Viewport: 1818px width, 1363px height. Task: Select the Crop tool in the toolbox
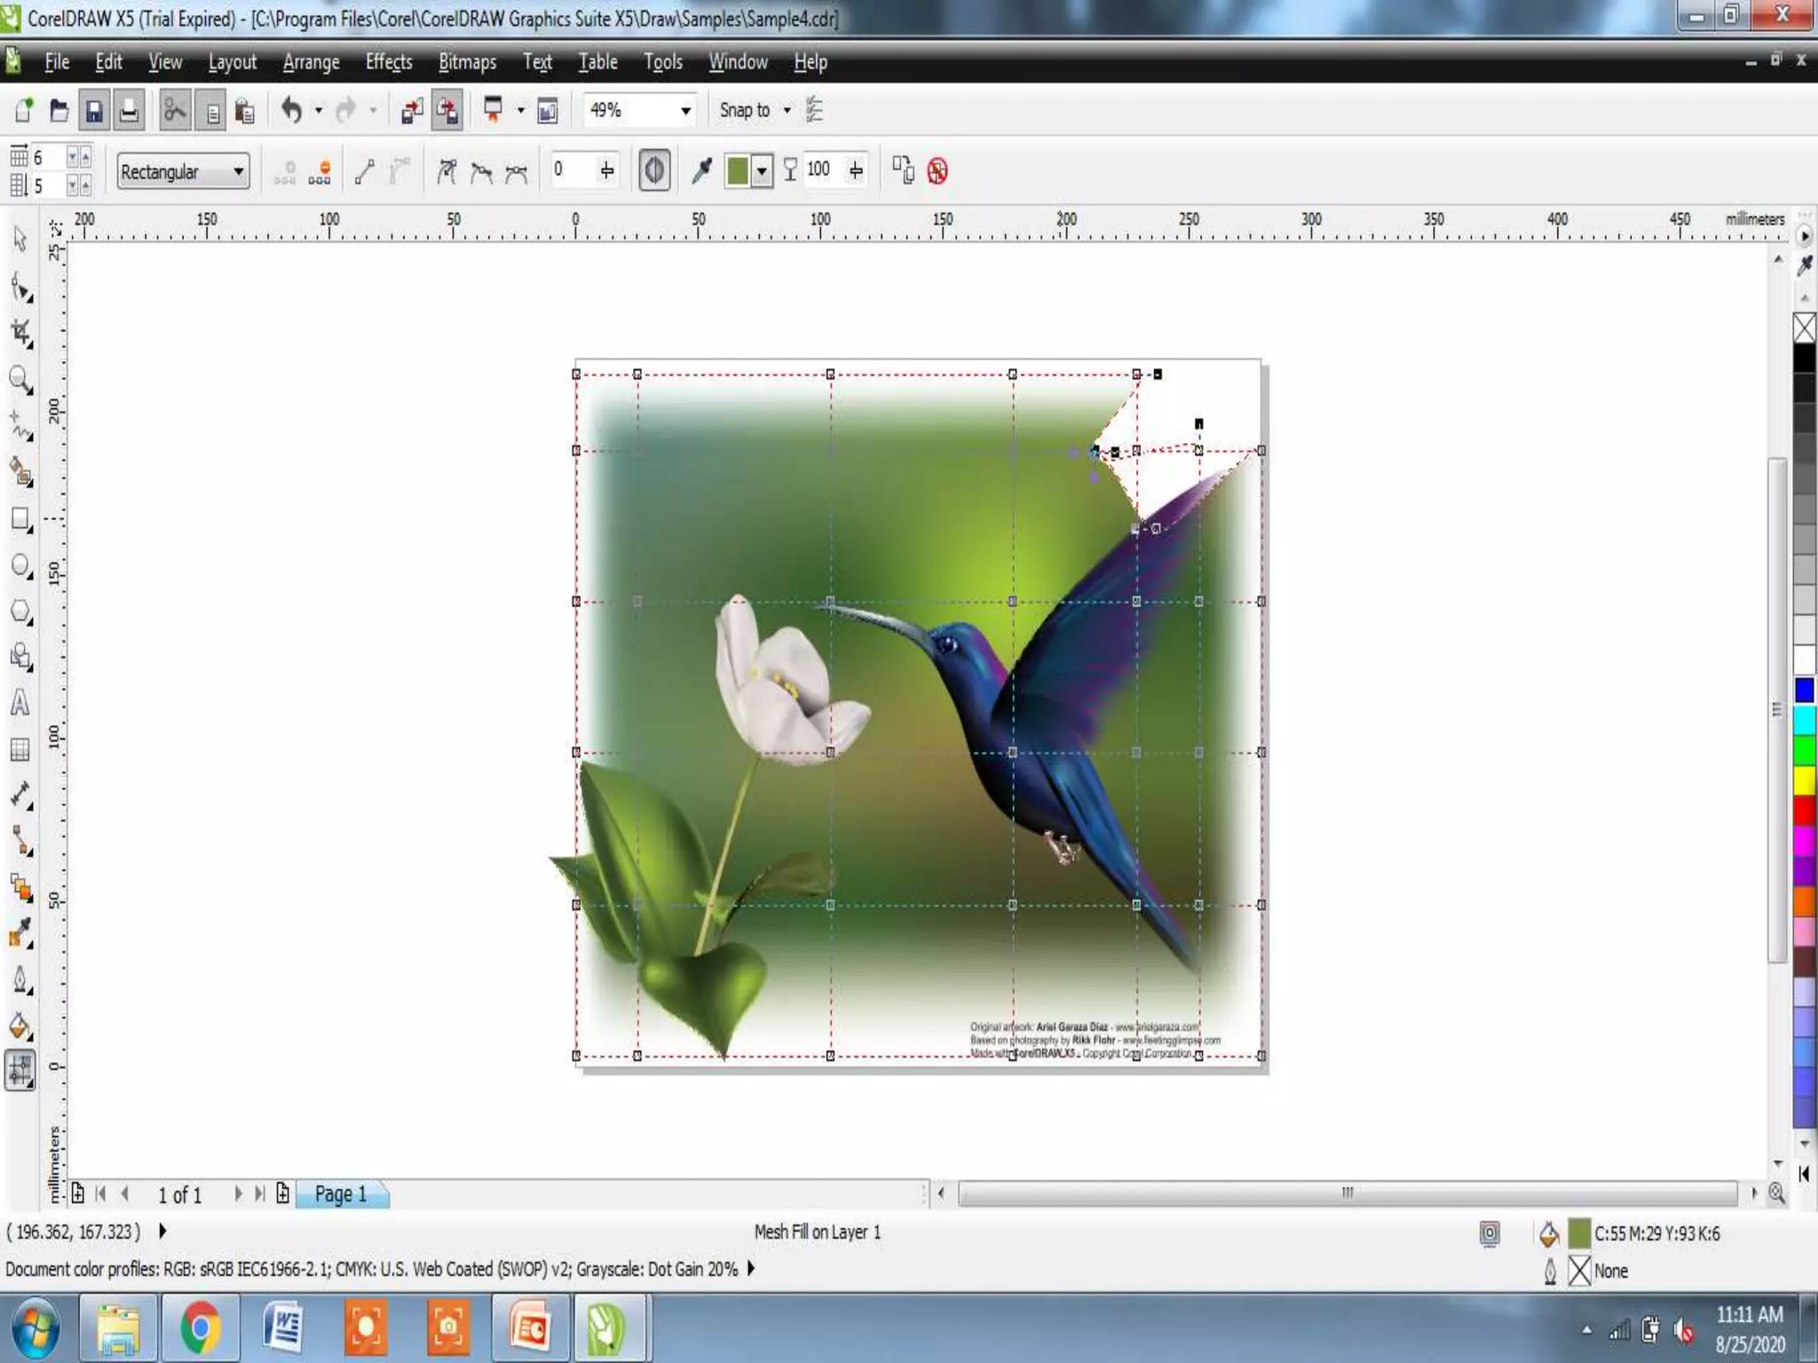[x=21, y=335]
